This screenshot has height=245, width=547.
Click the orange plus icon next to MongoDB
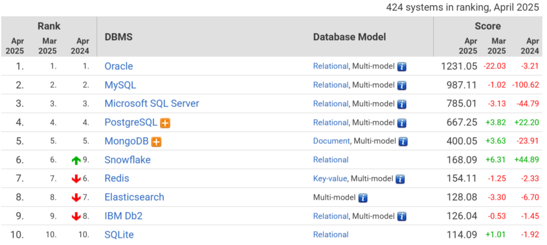pos(156,141)
